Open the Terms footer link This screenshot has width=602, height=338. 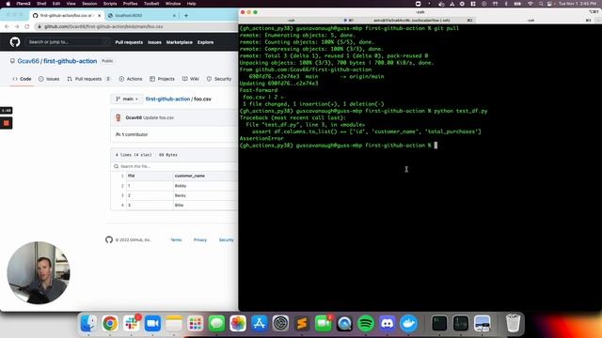pos(176,240)
